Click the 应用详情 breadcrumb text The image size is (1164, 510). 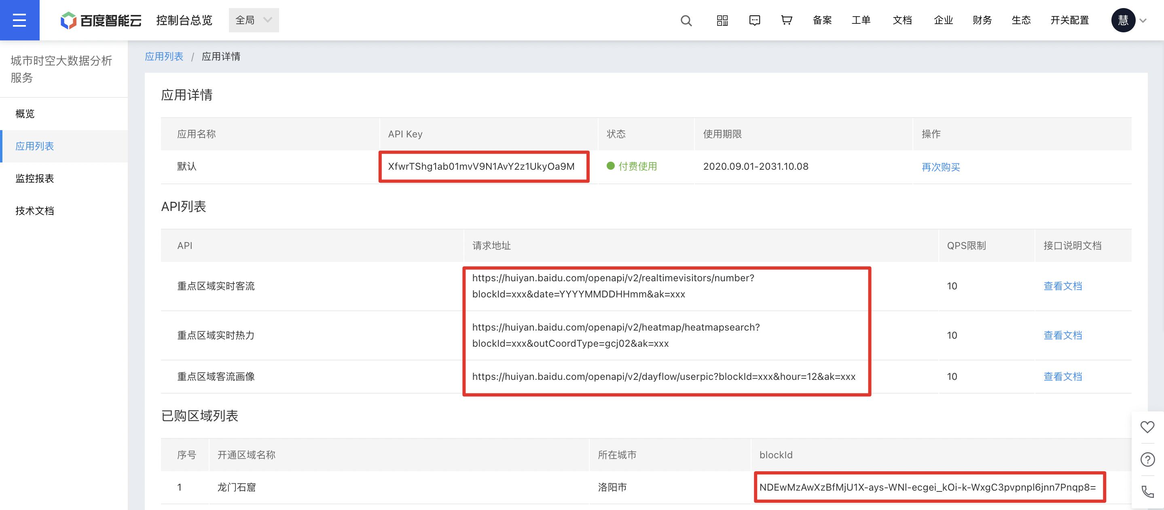pyautogui.click(x=221, y=57)
